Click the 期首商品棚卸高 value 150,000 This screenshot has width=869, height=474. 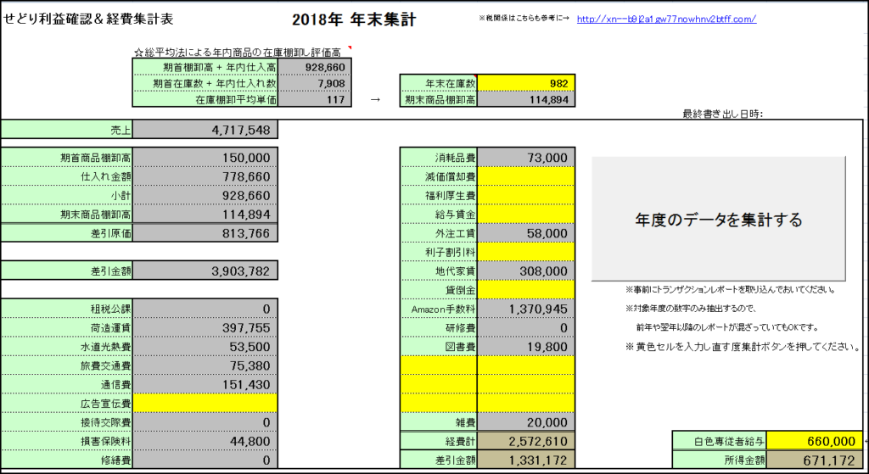tap(206, 158)
